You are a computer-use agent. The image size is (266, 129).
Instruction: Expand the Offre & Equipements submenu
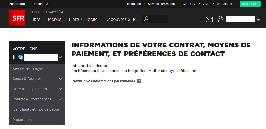[60, 89]
